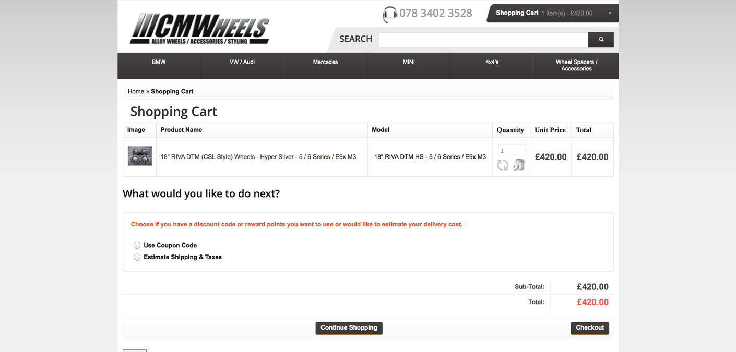Open the CMWheels logo homepage
Image resolution: width=736 pixels, height=352 pixels.
[x=199, y=29]
